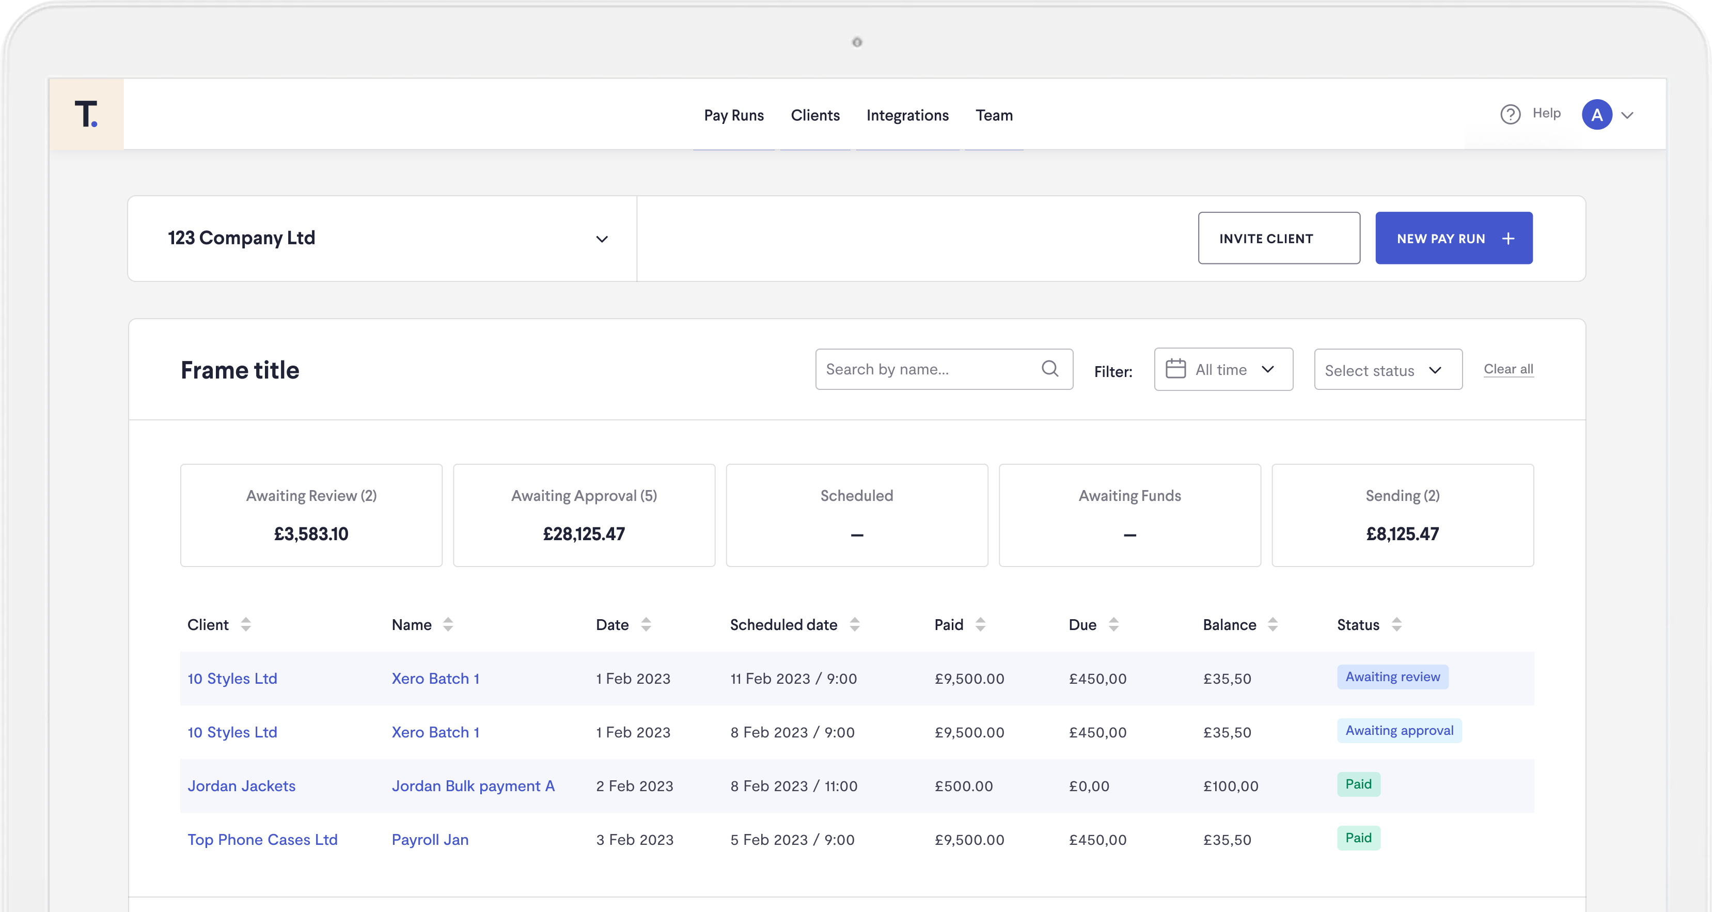The image size is (1712, 912).
Task: Click the New Pay Run button
Action: (1453, 239)
